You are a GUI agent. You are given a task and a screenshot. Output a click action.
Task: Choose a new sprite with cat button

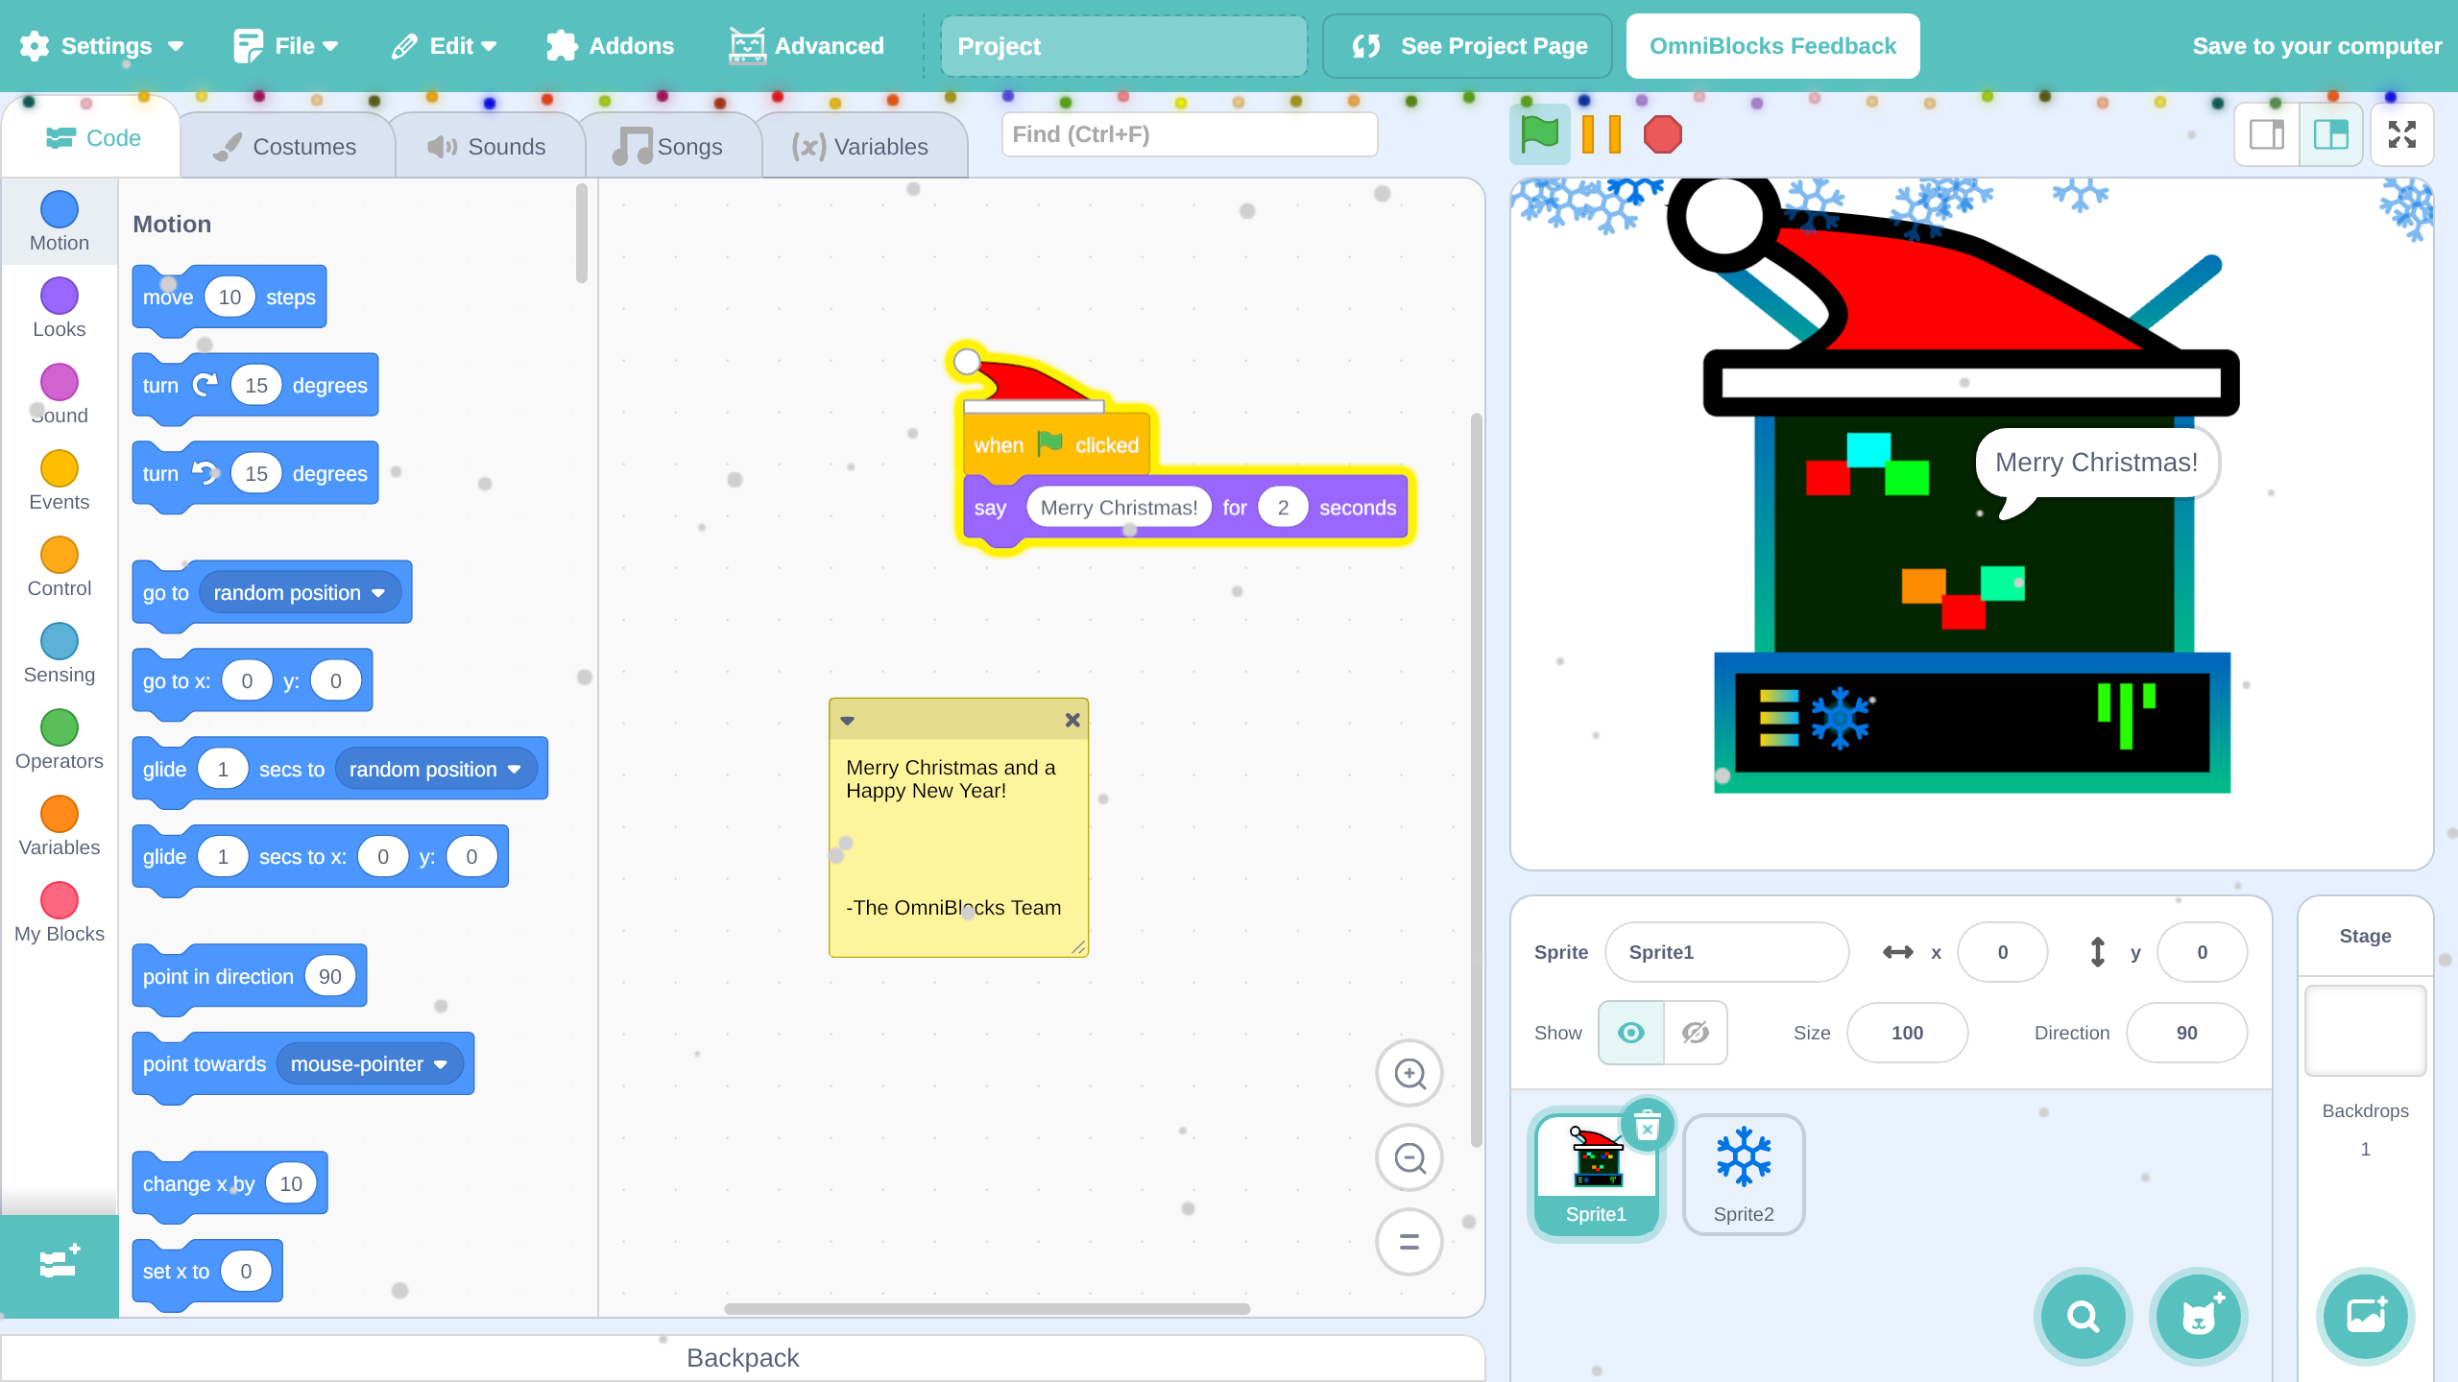point(2198,1316)
